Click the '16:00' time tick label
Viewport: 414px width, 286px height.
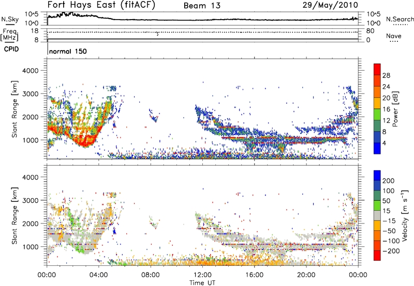254,275
